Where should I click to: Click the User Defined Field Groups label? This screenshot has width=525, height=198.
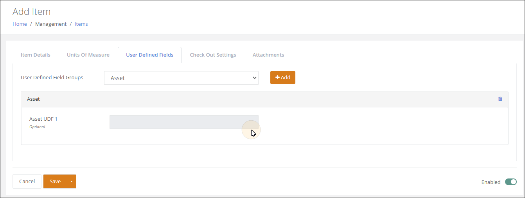[x=52, y=77]
